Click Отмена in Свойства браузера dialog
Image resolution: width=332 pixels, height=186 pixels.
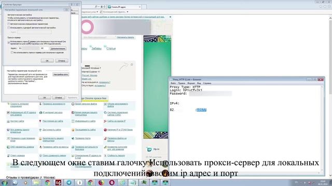click(59, 98)
